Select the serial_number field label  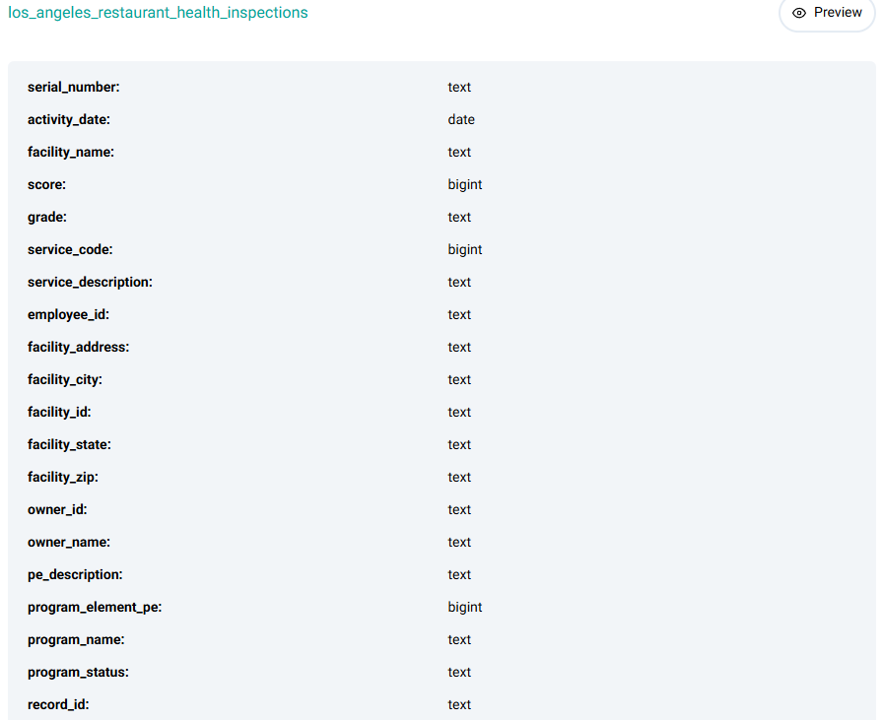point(74,88)
